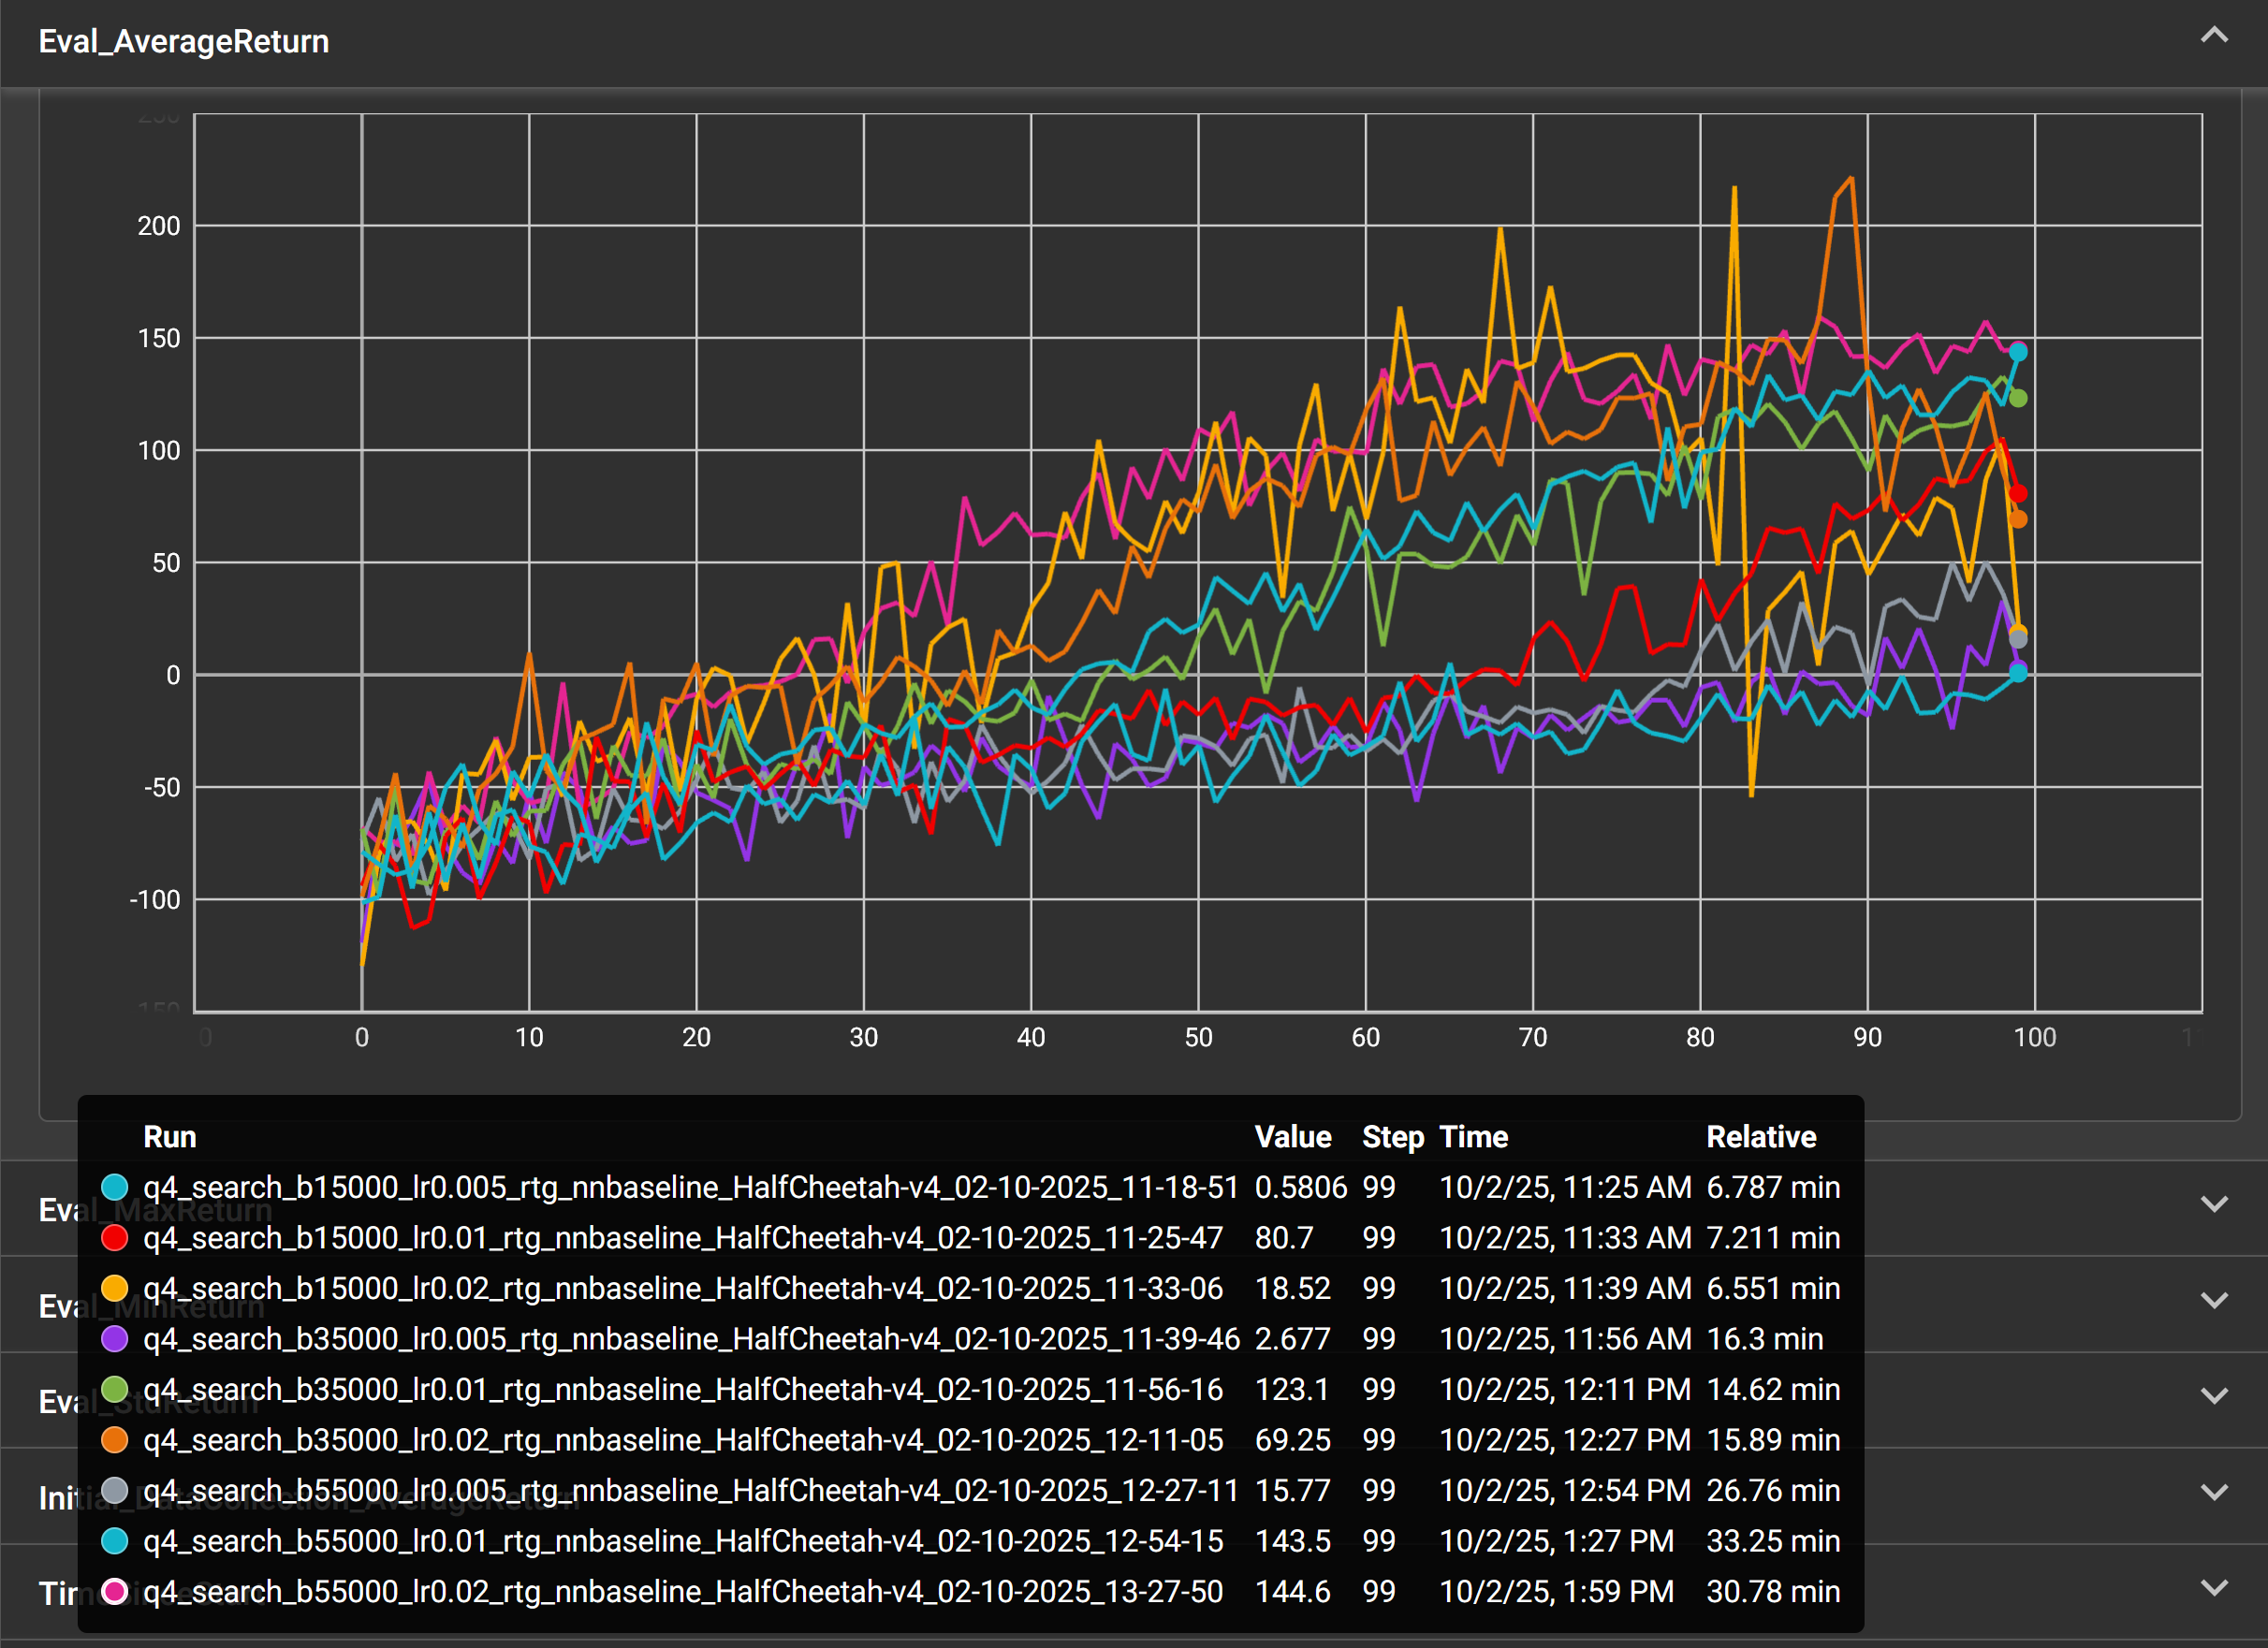Click gray dot for b55000_lr0.005 run
The width and height of the screenshot is (2268, 1648).
tap(115, 1490)
